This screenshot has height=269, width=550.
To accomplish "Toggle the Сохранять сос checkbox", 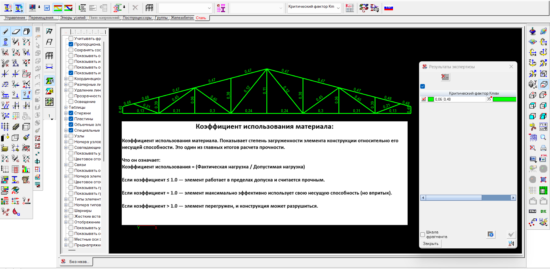I will click(x=71, y=50).
